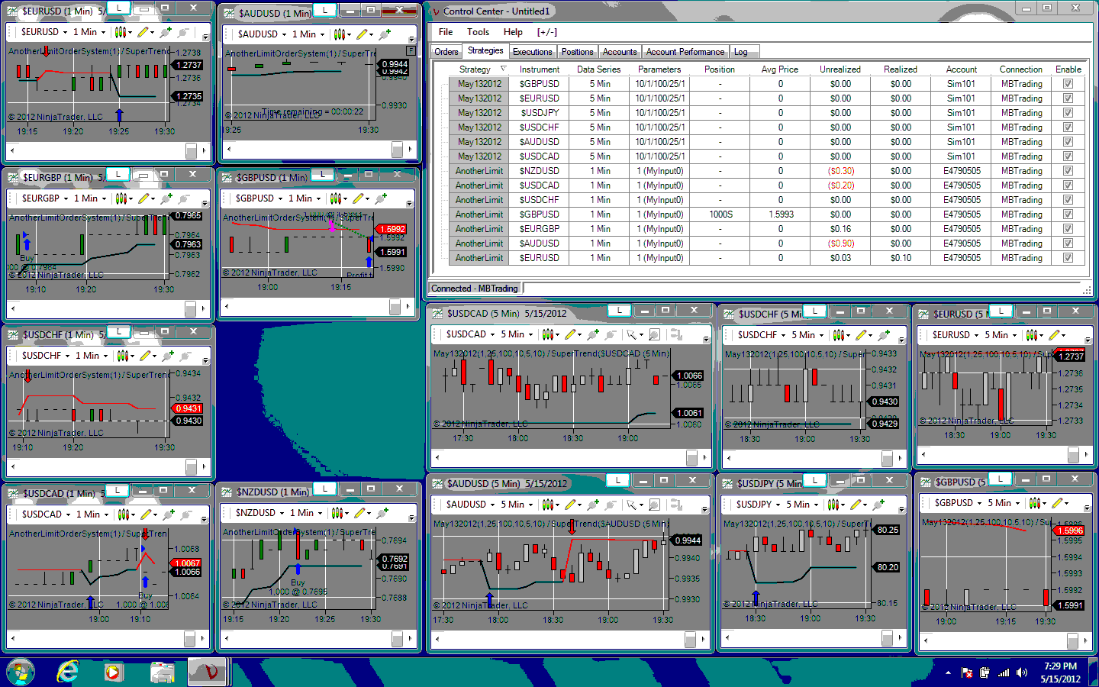Screen dimensions: 1099x687
Task: Open chart style picker in $USDJPY 5 Min chart
Action: click(836, 505)
